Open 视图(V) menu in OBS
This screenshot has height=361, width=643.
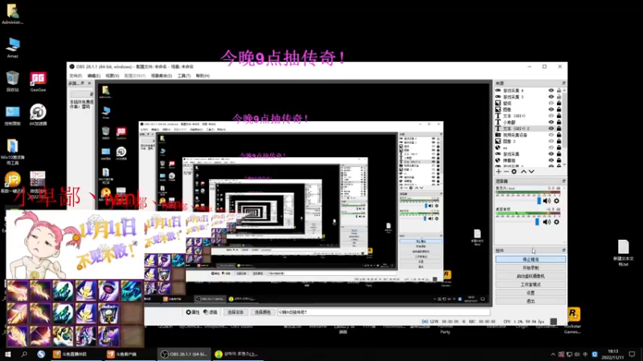click(x=112, y=75)
